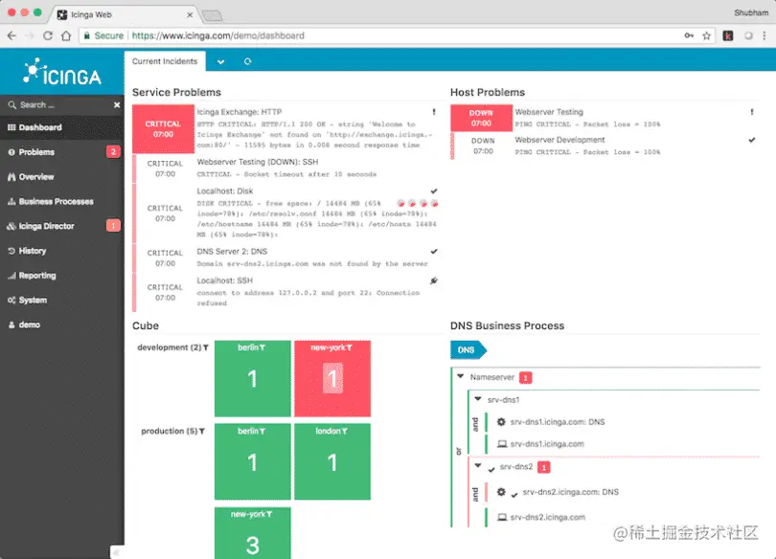Click exclamation icon on Webserver Testing host
This screenshot has width=776, height=559.
point(752,112)
